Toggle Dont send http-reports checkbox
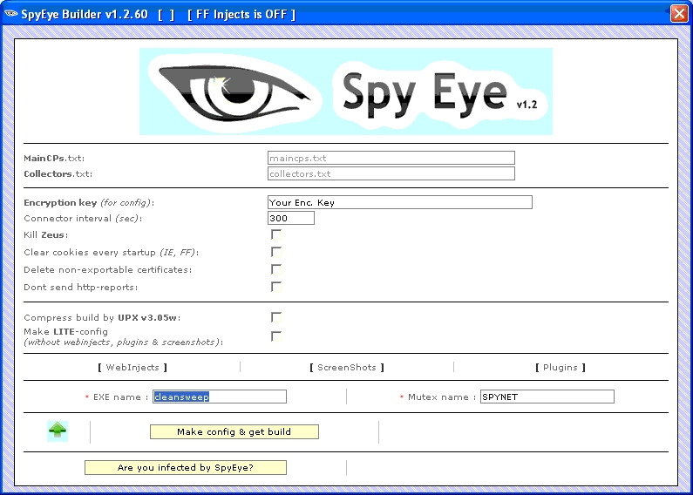 [x=276, y=287]
